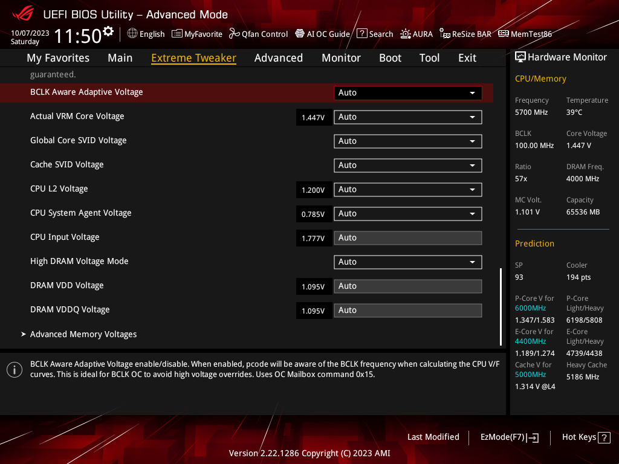Click the 1.777V CPU Input readout
The height and width of the screenshot is (464, 619).
[314, 238]
